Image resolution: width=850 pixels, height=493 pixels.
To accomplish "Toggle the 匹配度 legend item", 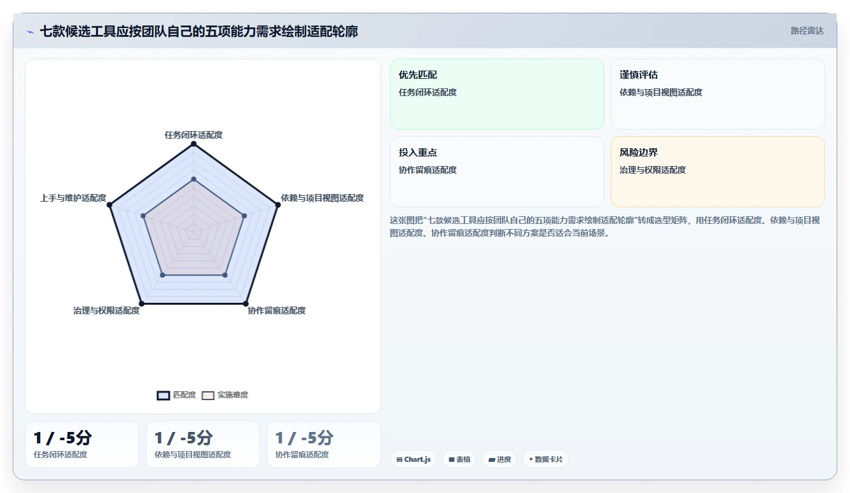I will pos(176,395).
